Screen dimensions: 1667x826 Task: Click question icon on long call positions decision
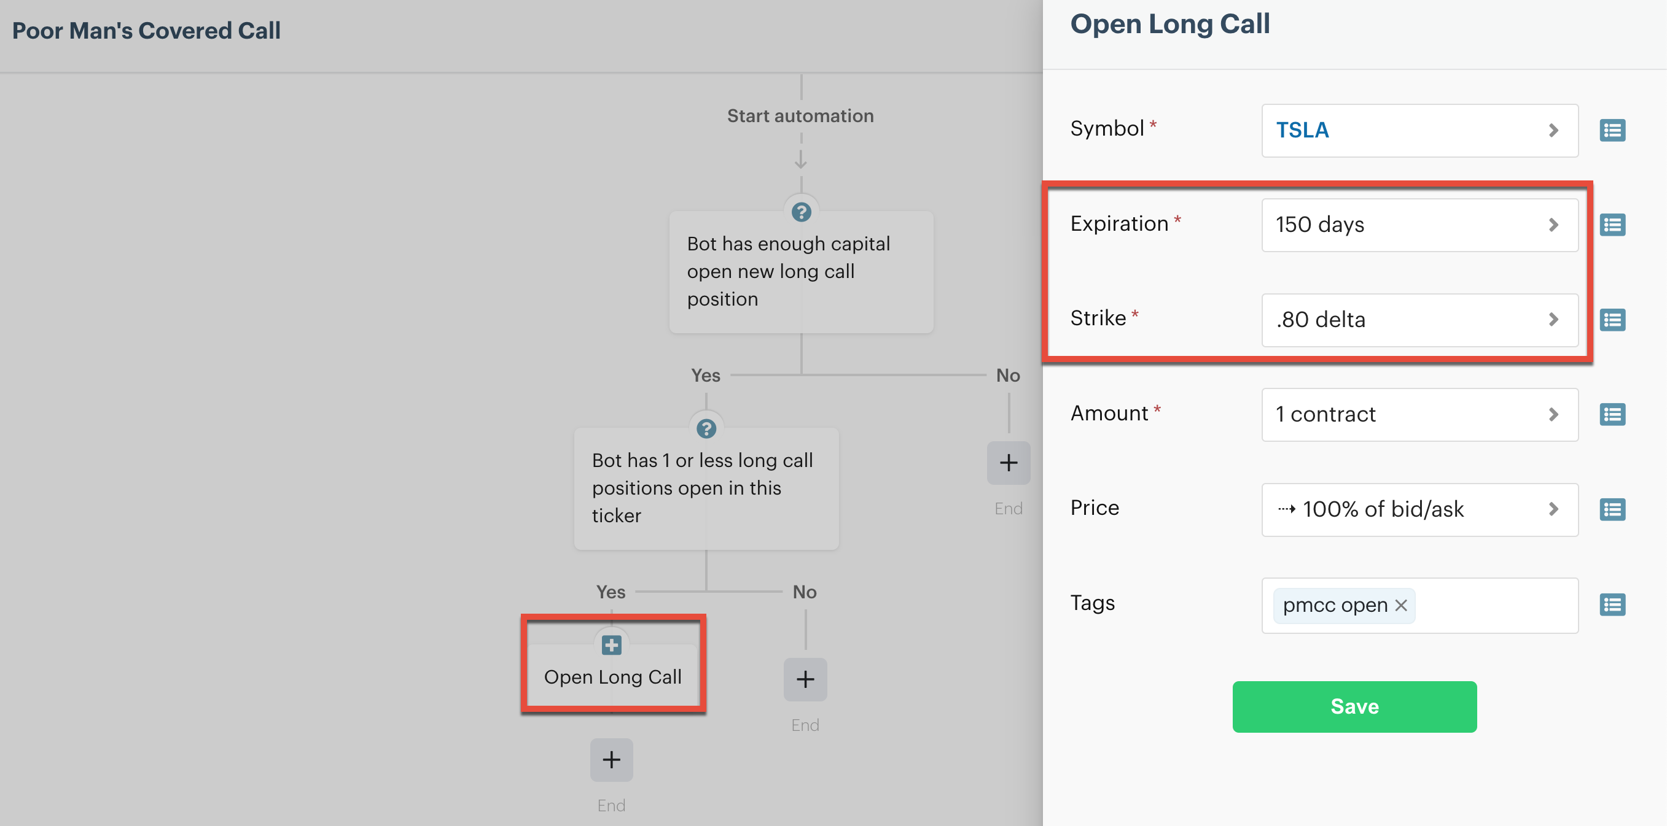point(706,428)
